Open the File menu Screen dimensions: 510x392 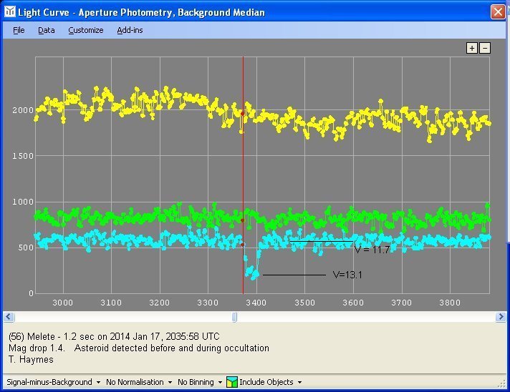(19, 30)
